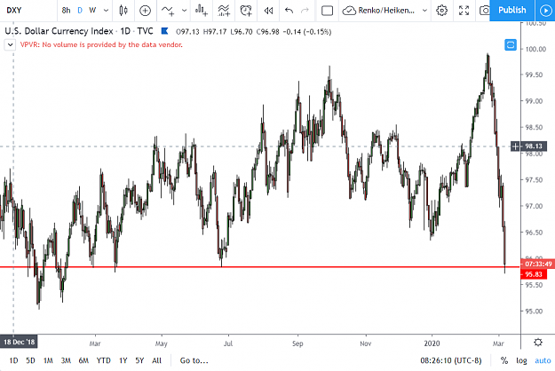Image resolution: width=555 pixels, height=371 pixels.
Task: Click the redo arrow
Action: [305, 11]
